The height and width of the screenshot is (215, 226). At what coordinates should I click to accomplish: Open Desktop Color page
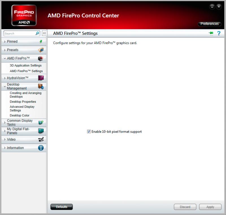[19, 115]
